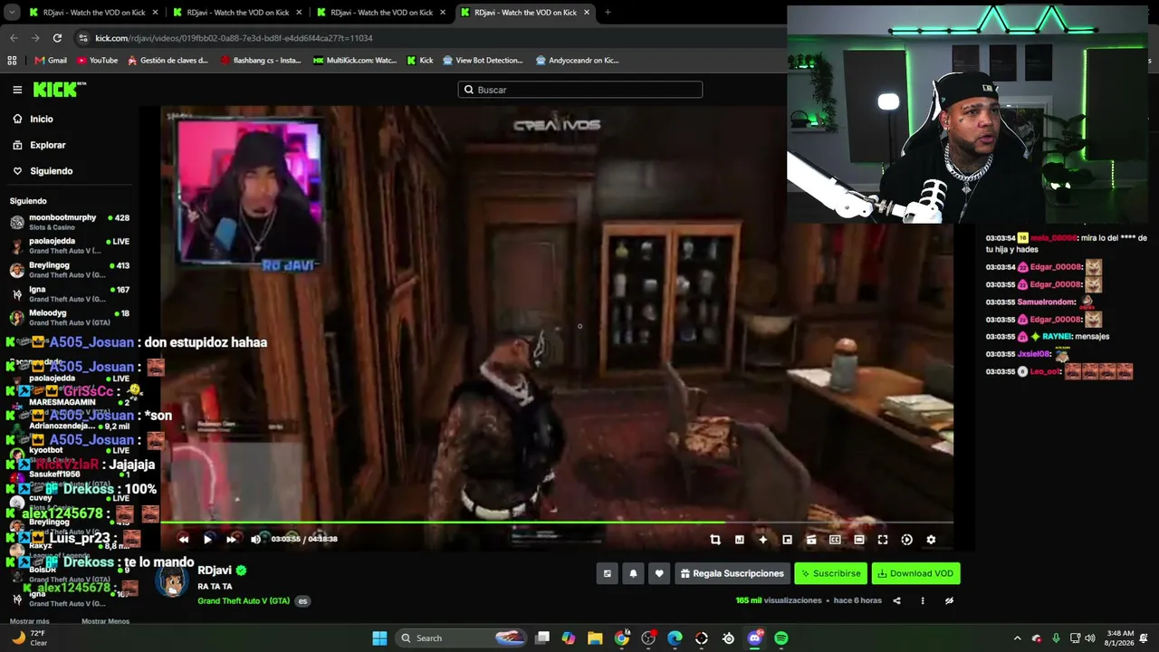Open the View Bot Detection bookmark
Viewport: 1159px width, 652px height.
point(483,61)
